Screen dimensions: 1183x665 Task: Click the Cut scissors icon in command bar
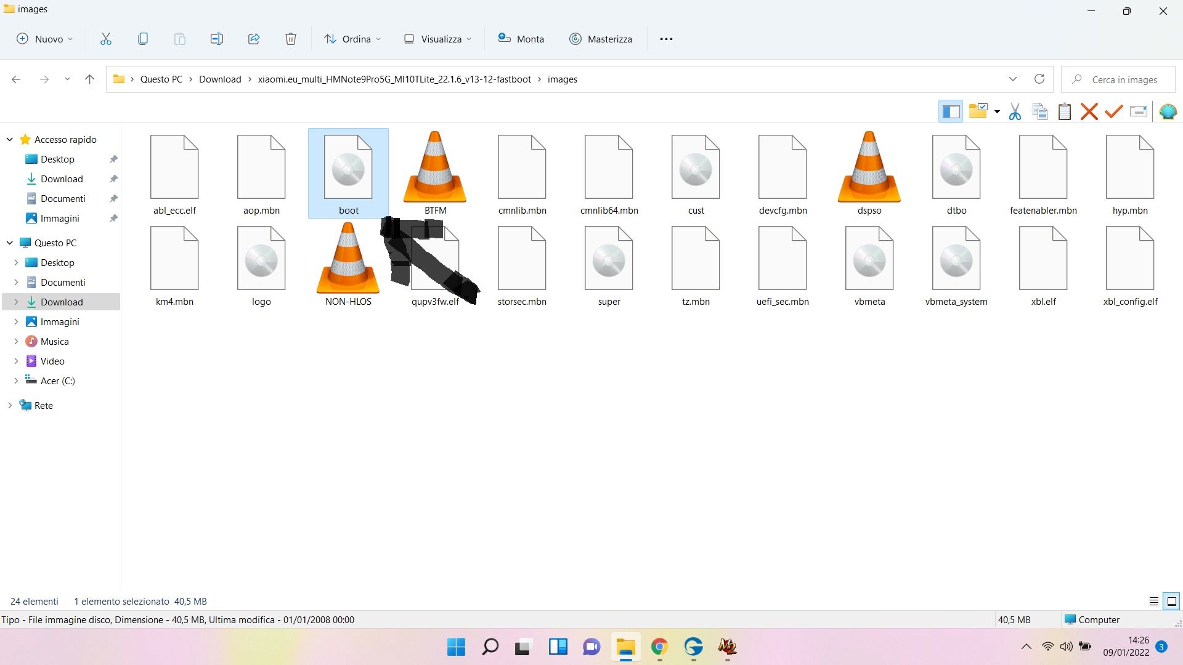point(106,39)
